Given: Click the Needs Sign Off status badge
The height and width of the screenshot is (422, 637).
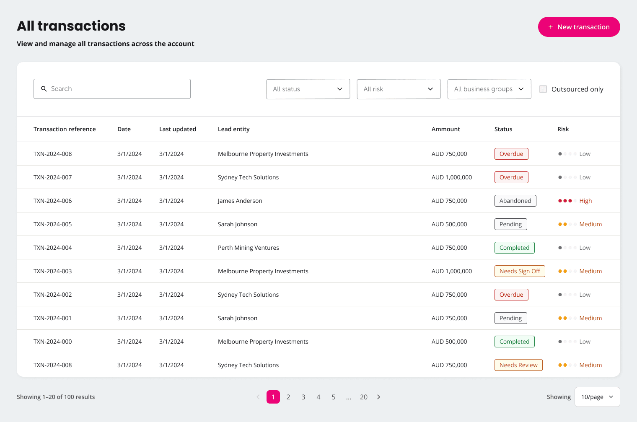Looking at the screenshot, I should (519, 271).
